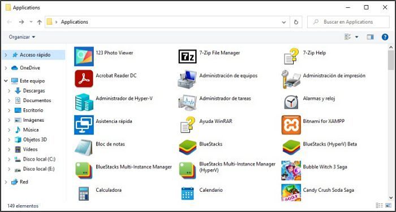Image resolution: width=396 pixels, height=212 pixels.
Task: Open Escritorio in navigation pane
Action: [x=33, y=111]
